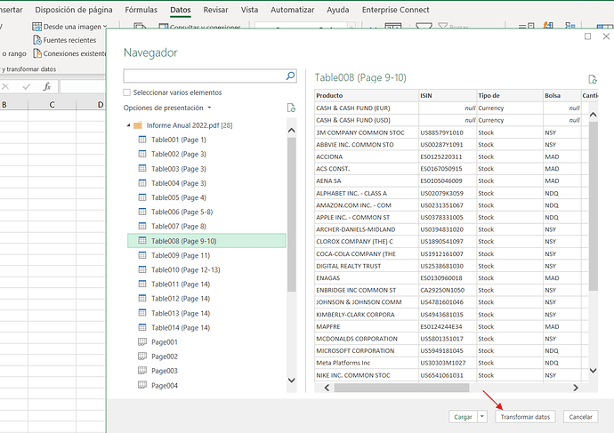The width and height of the screenshot is (614, 433).
Task: Click the Producto column header in preview
Action: click(367, 95)
